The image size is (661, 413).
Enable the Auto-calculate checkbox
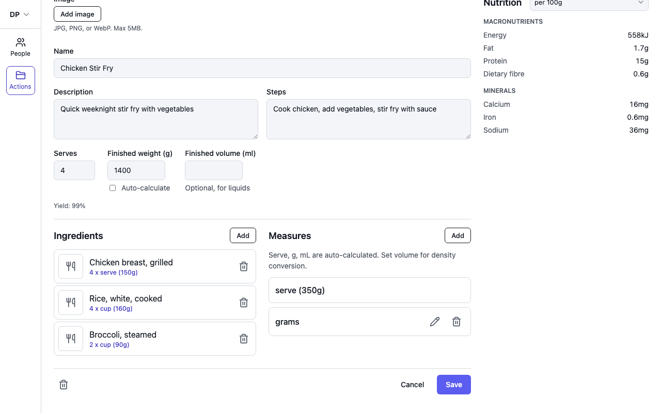[x=113, y=188]
